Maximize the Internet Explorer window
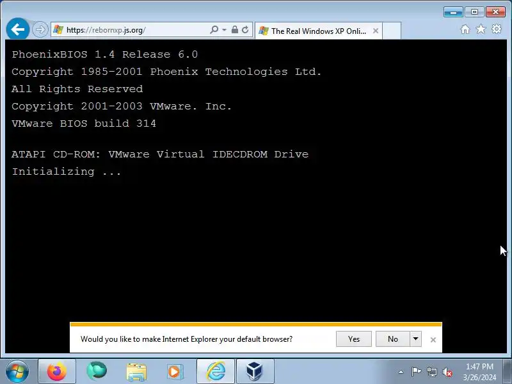512x384 pixels. point(474,12)
